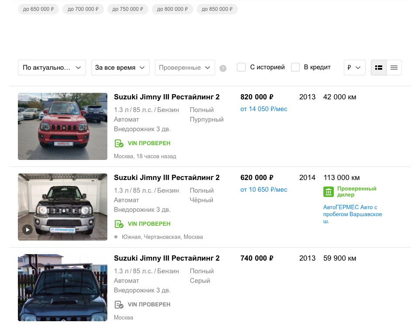Open the АвтоГЕРМЕС dealer link

pyautogui.click(x=352, y=214)
